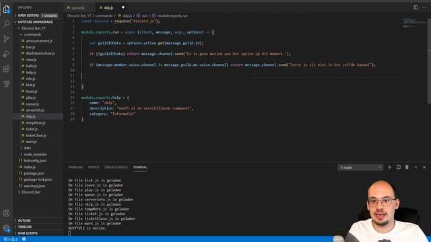Open editor More Actions menu
Viewport: 431px width, 242px height.
tap(424, 7)
